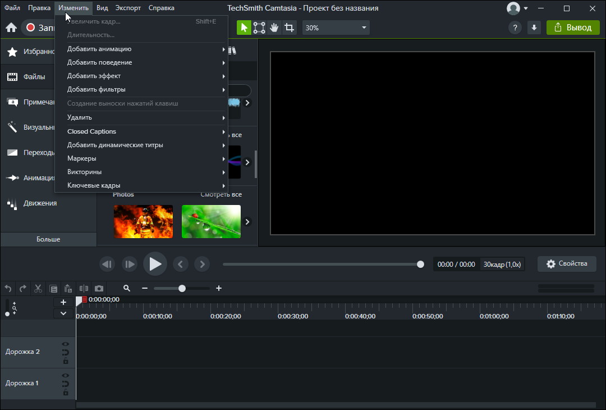Open the Вид menu
606x410 pixels.
tap(102, 8)
